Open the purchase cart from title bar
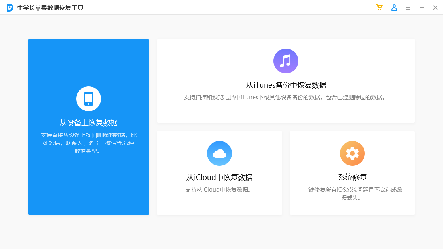This screenshot has width=443, height=249. (x=379, y=7)
